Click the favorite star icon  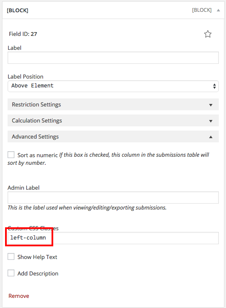(x=208, y=34)
